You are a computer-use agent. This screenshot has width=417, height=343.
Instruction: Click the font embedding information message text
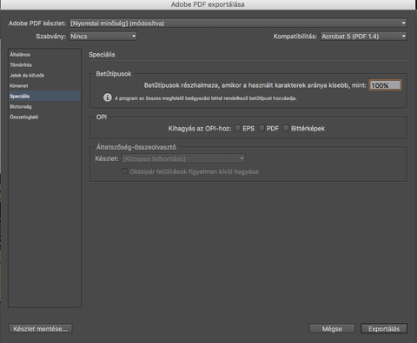(x=206, y=98)
